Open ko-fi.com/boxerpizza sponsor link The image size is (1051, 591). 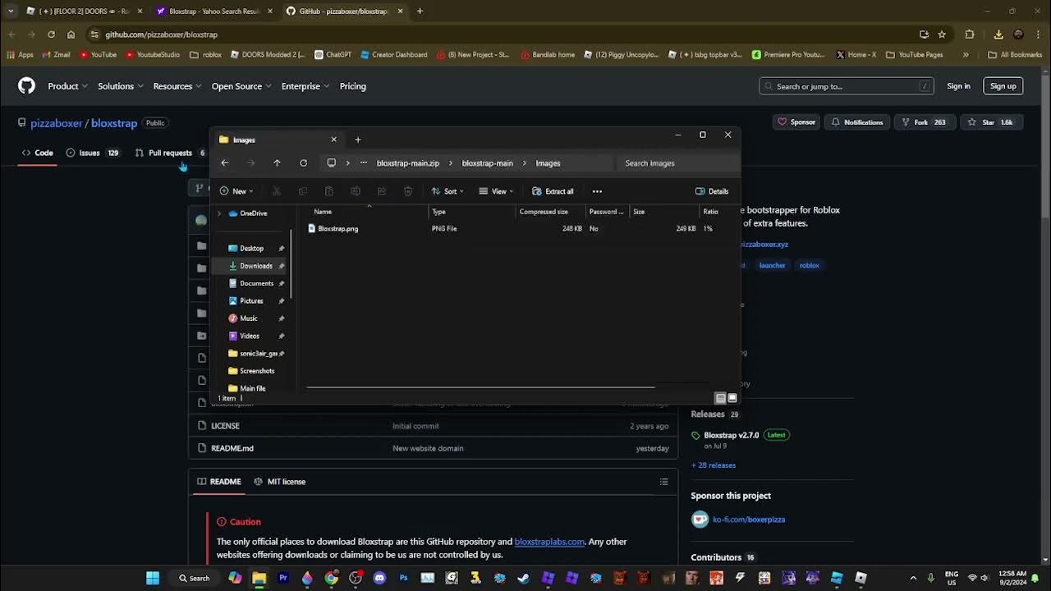749,520
